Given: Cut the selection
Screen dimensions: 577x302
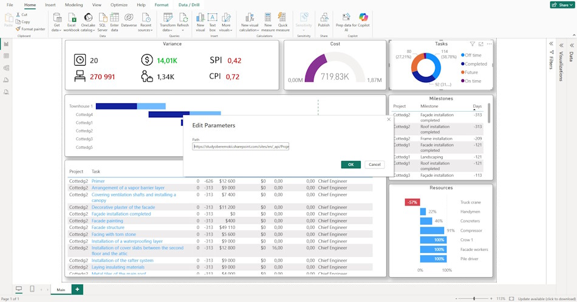Looking at the screenshot, I should pyautogui.click(x=22, y=15).
